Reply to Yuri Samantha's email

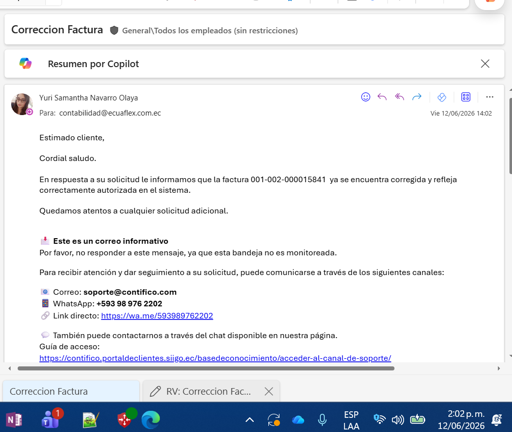click(382, 97)
